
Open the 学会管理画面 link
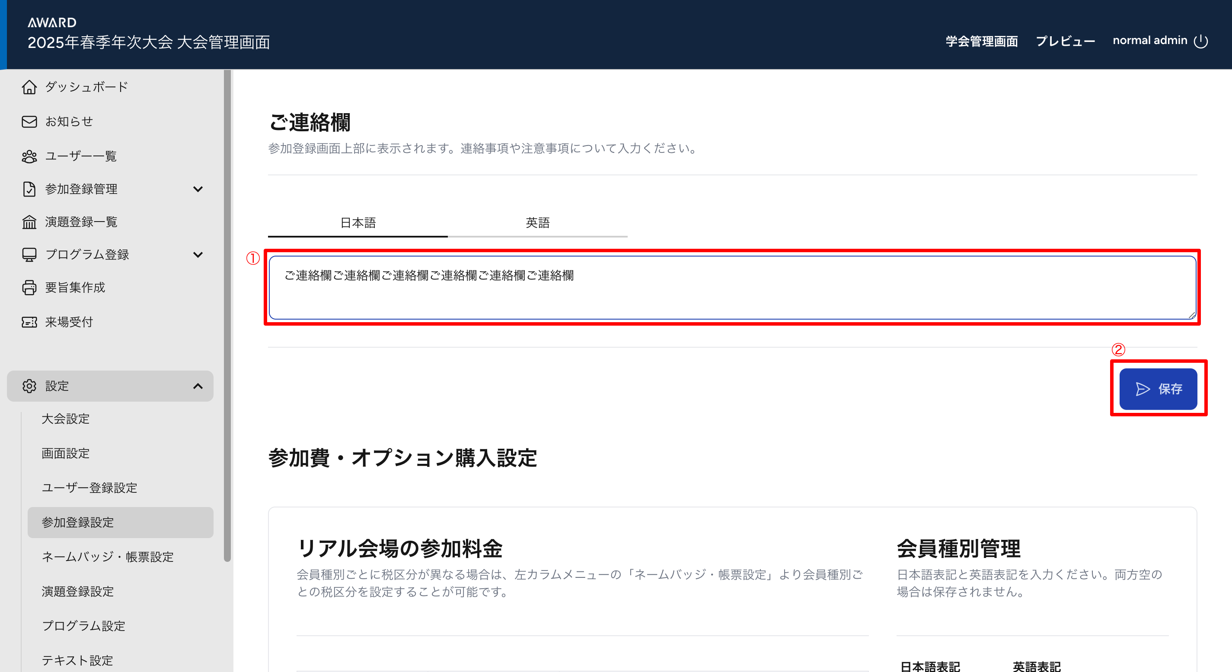tap(981, 41)
